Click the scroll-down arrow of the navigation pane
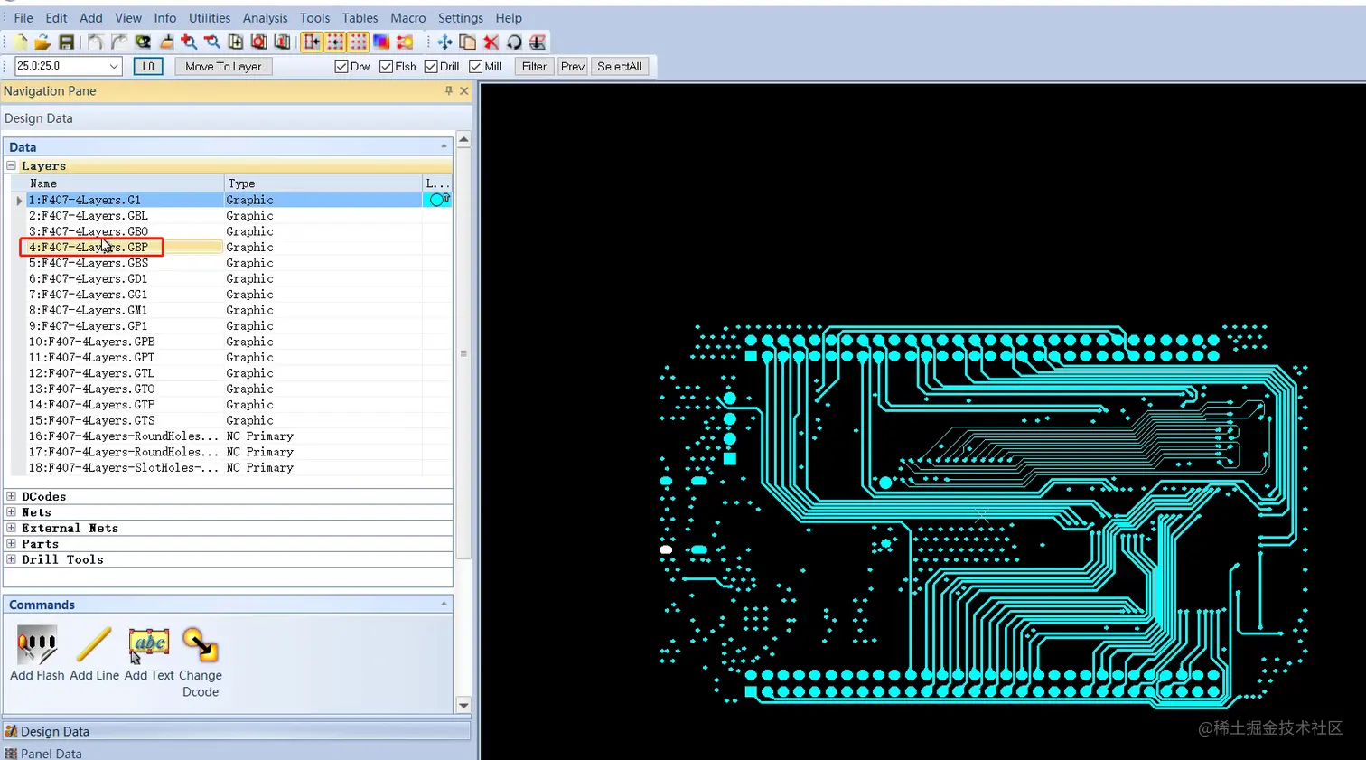Image resolution: width=1366 pixels, height=760 pixels. (463, 705)
